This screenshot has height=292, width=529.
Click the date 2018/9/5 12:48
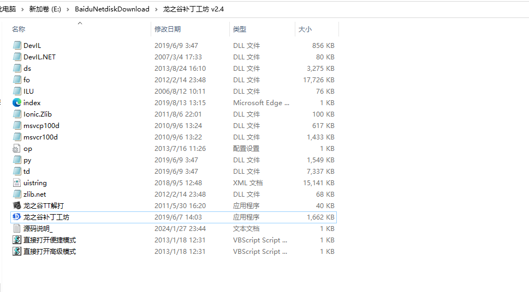(x=178, y=183)
